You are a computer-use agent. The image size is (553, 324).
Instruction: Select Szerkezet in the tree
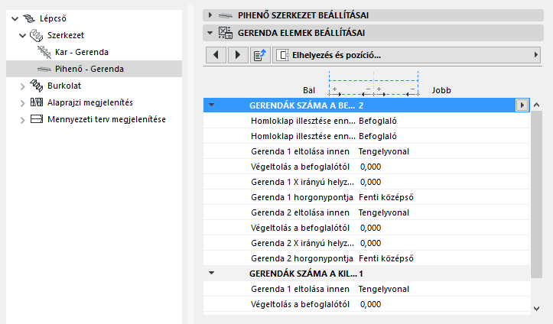pyautogui.click(x=66, y=35)
